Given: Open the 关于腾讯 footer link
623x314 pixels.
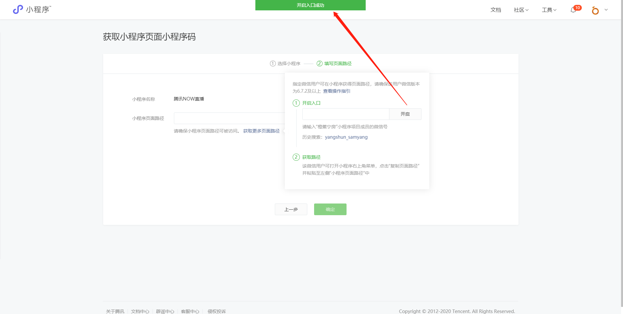Looking at the screenshot, I should tap(115, 311).
